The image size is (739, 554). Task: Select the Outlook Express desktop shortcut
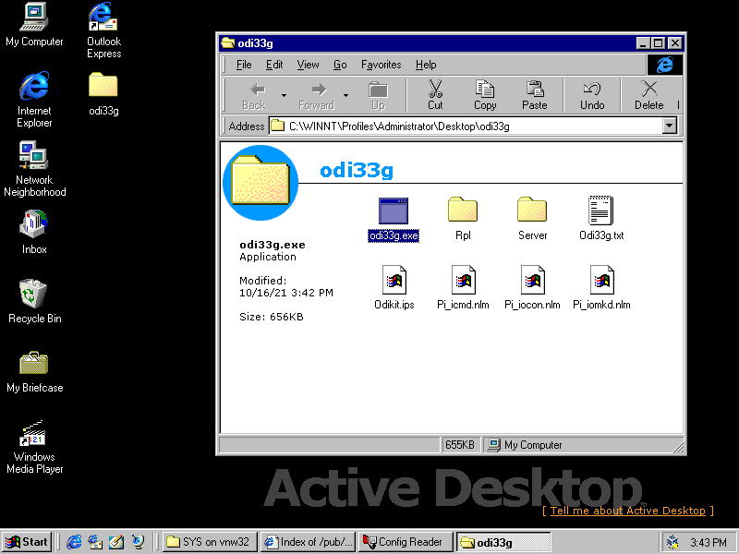click(x=103, y=30)
